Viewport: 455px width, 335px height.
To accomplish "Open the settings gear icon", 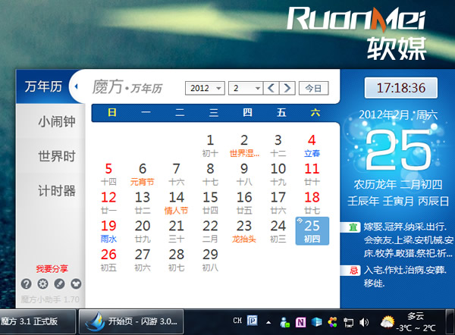I will click(43, 283).
